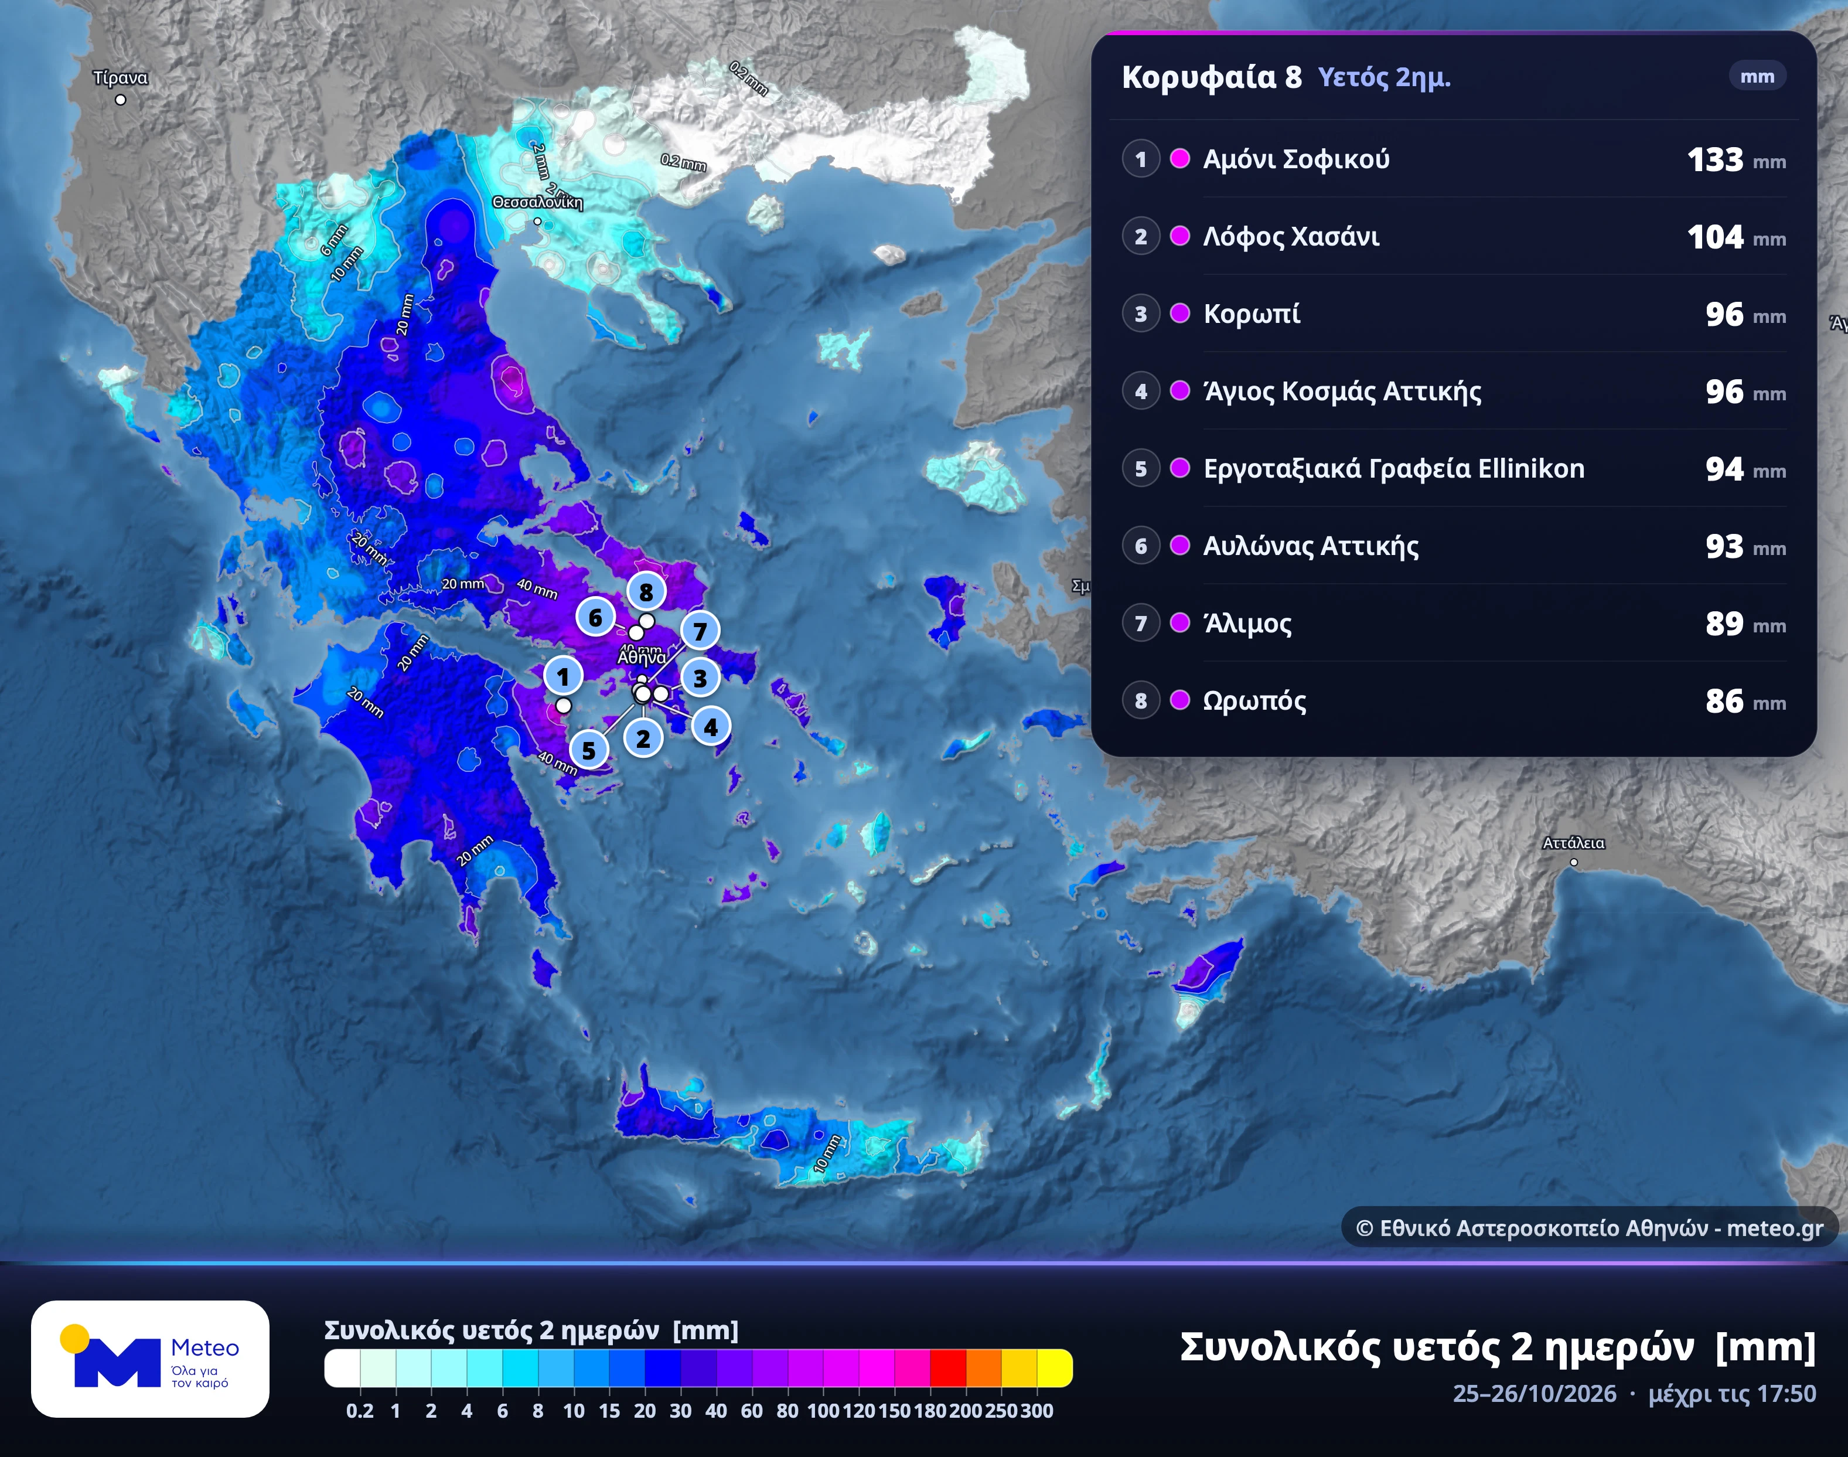The width and height of the screenshot is (1848, 1457).
Task: Select map marker number 8 near Oropos
Action: pyautogui.click(x=646, y=591)
